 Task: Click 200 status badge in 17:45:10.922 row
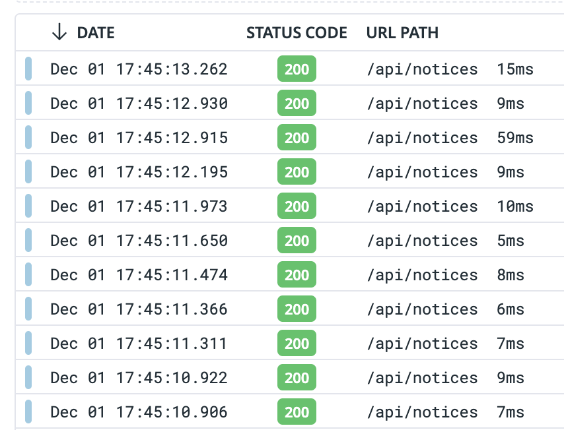pyautogui.click(x=297, y=377)
